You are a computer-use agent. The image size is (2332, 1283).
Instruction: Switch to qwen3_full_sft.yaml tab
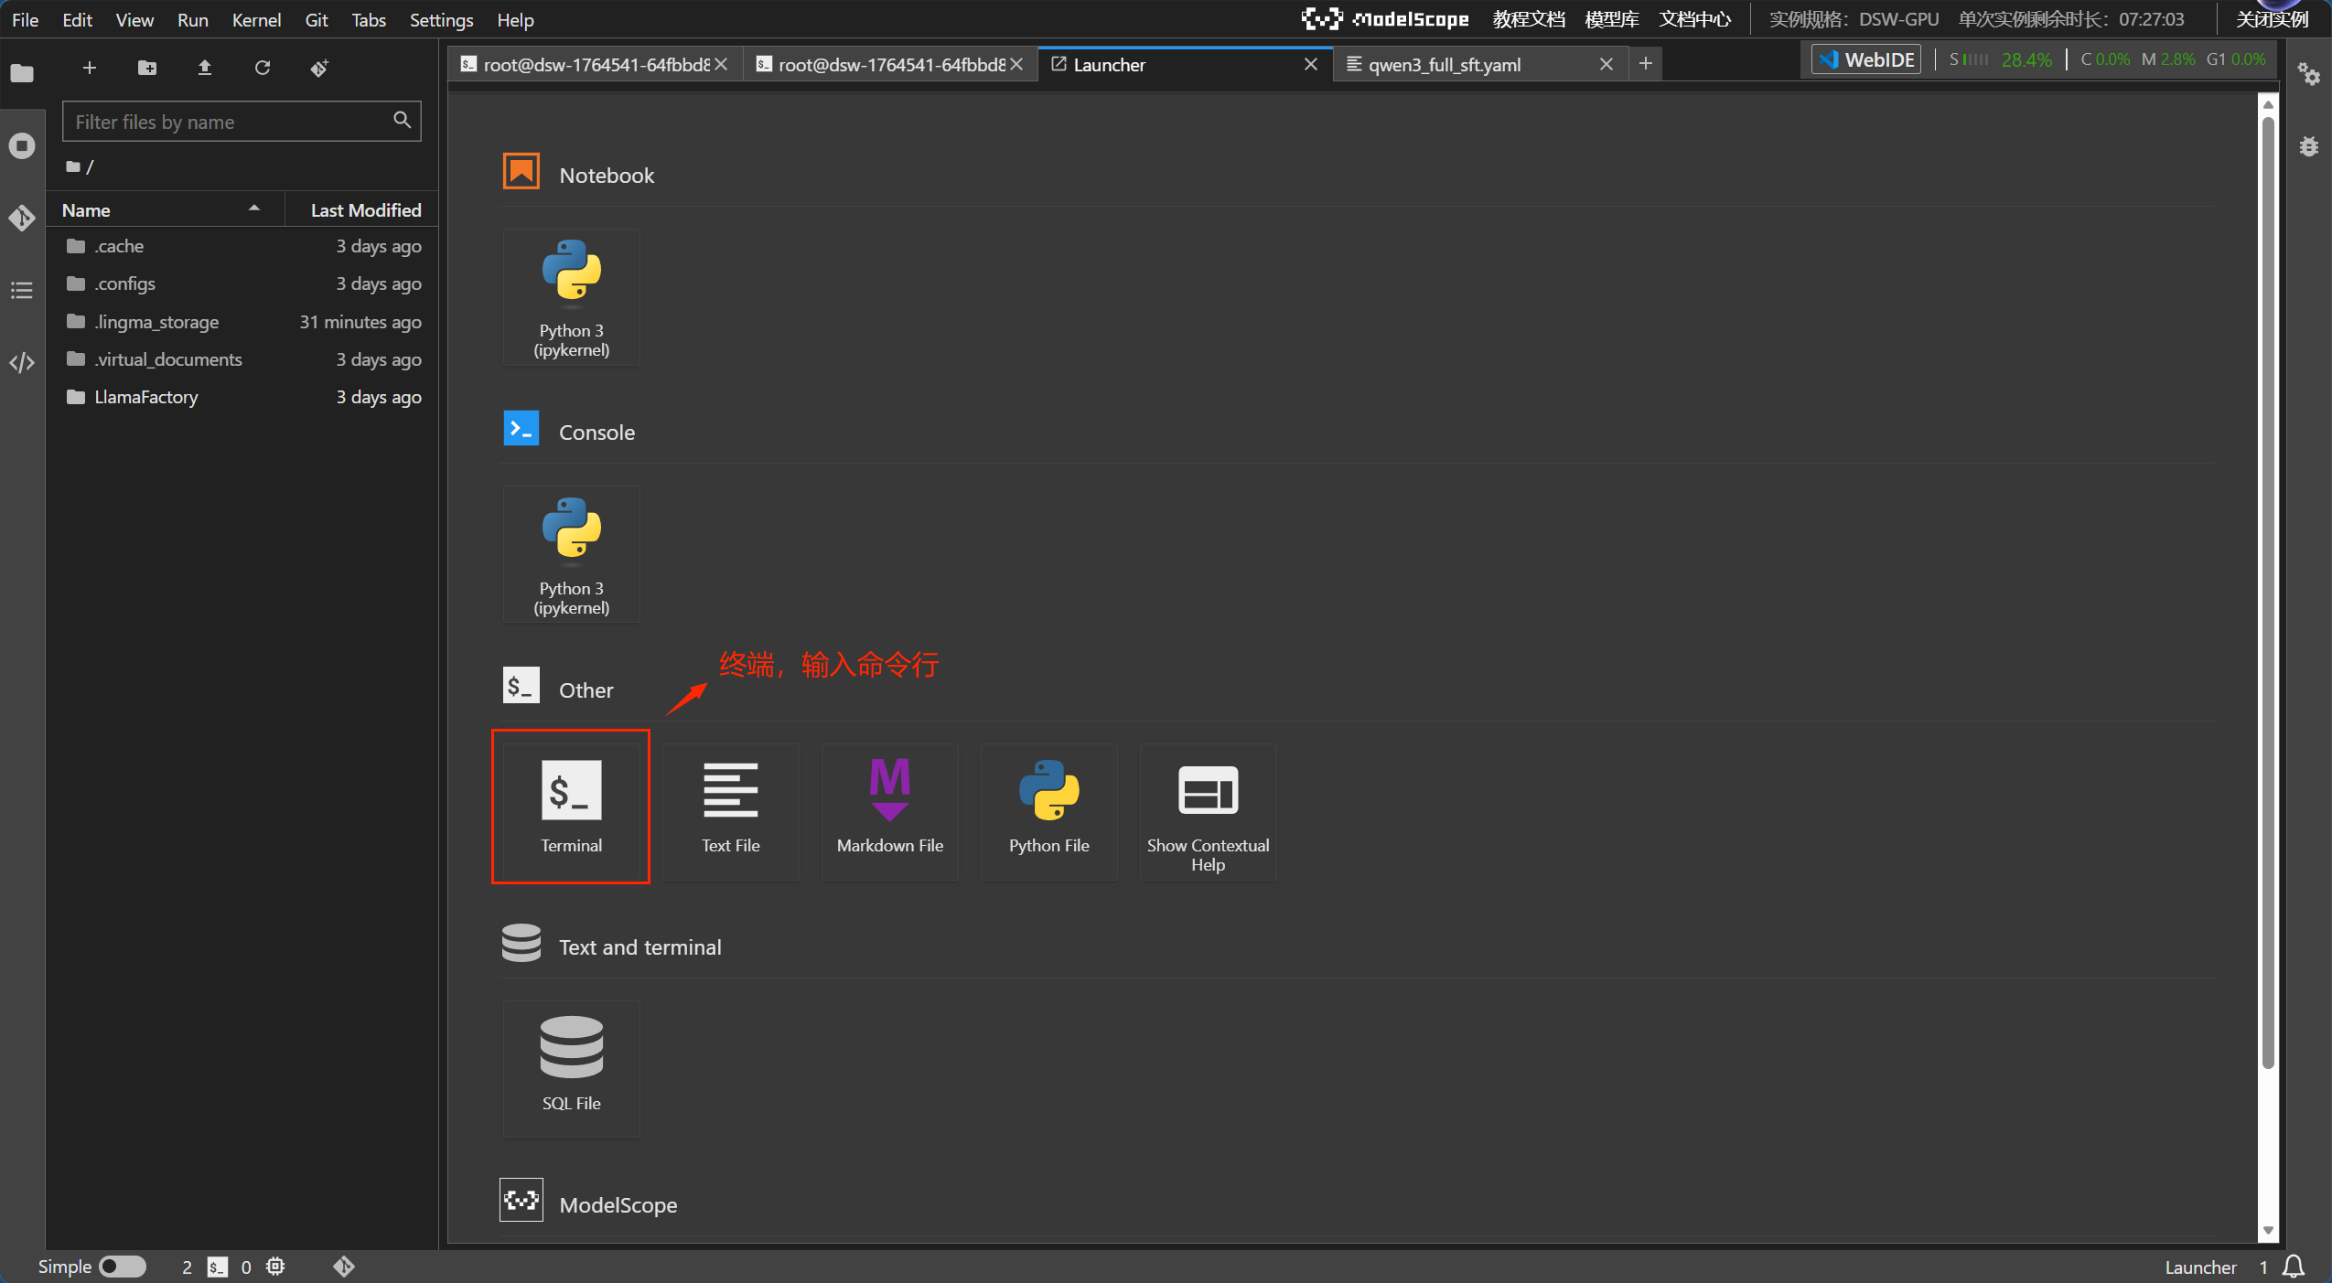pyautogui.click(x=1444, y=65)
